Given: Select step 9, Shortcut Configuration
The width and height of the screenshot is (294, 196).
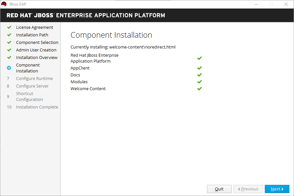Looking at the screenshot, I should [x=30, y=96].
